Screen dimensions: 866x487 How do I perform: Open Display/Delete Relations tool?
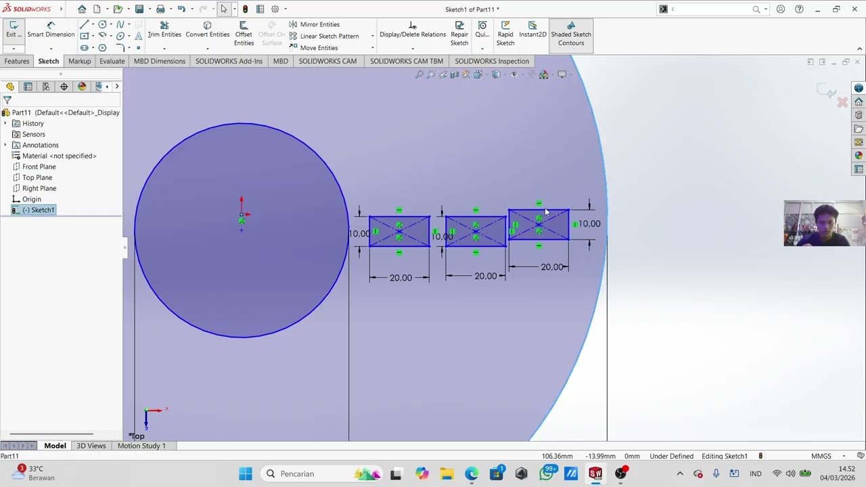[413, 30]
